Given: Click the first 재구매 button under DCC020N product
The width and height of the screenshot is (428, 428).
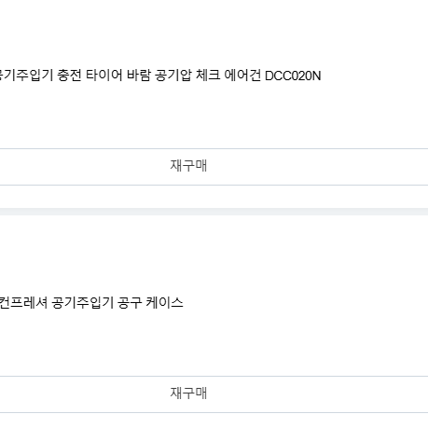Looking at the screenshot, I should (188, 166).
